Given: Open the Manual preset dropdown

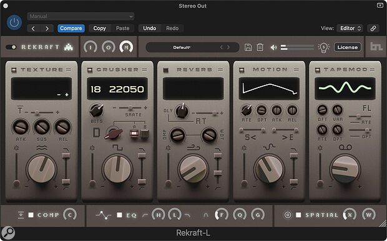Looking at the screenshot, I should pyautogui.click(x=81, y=16).
